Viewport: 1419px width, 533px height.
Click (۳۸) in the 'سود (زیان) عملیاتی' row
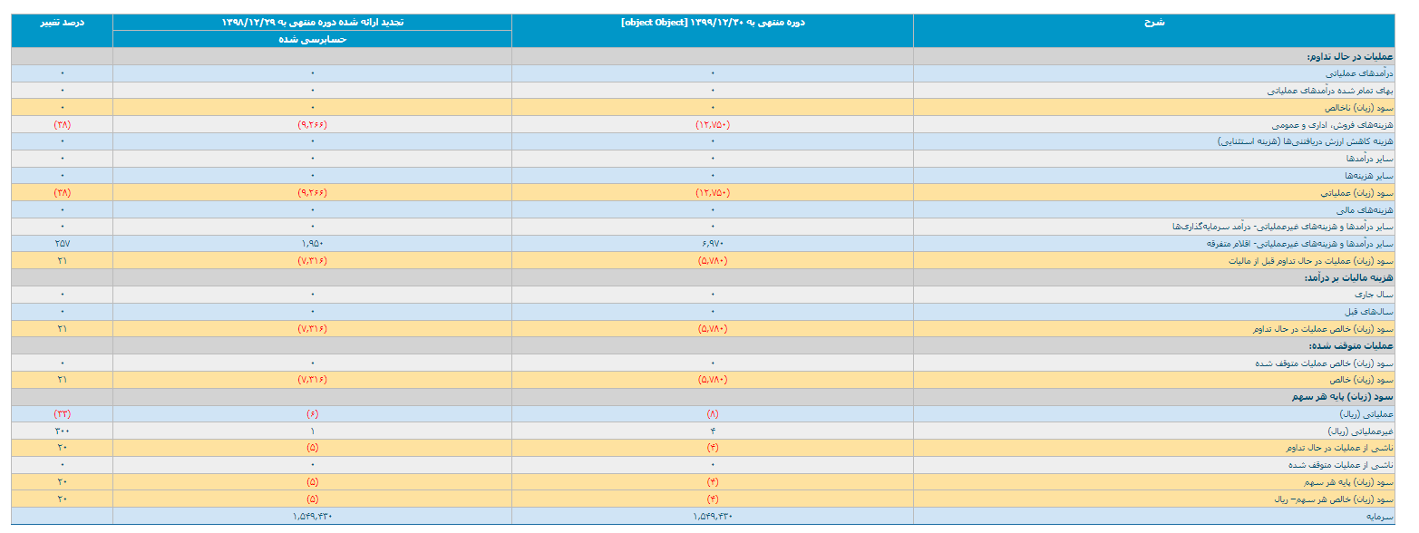pyautogui.click(x=63, y=192)
